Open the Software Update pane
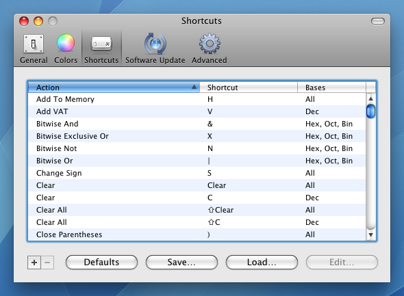The height and width of the screenshot is (296, 404). point(155,49)
